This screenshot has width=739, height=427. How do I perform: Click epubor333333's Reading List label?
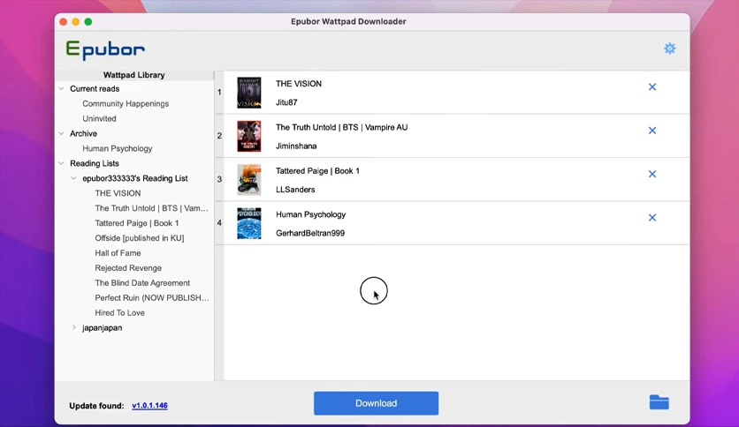(x=134, y=178)
